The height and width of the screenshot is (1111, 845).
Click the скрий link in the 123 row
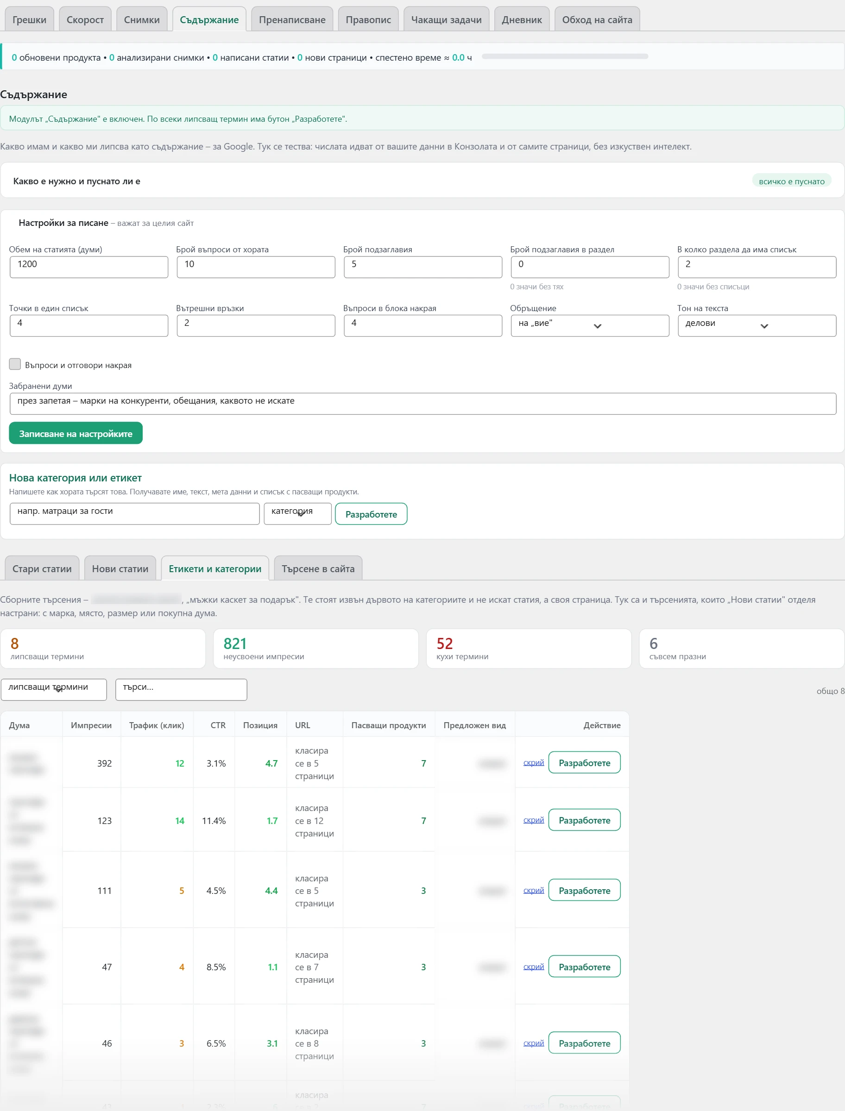534,819
